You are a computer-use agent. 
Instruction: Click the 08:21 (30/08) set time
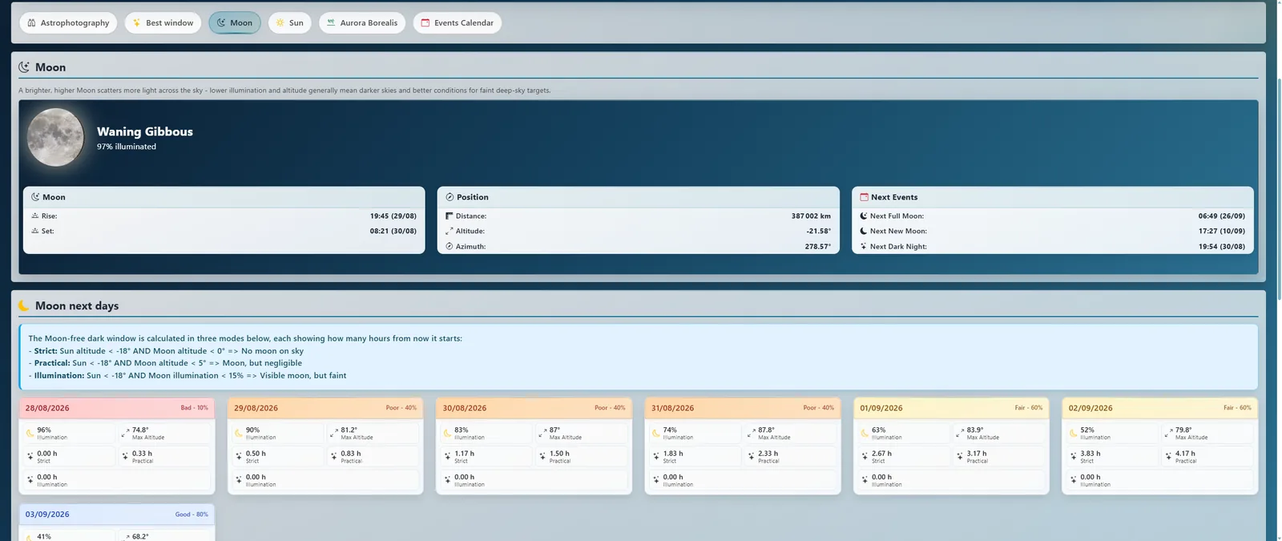393,231
